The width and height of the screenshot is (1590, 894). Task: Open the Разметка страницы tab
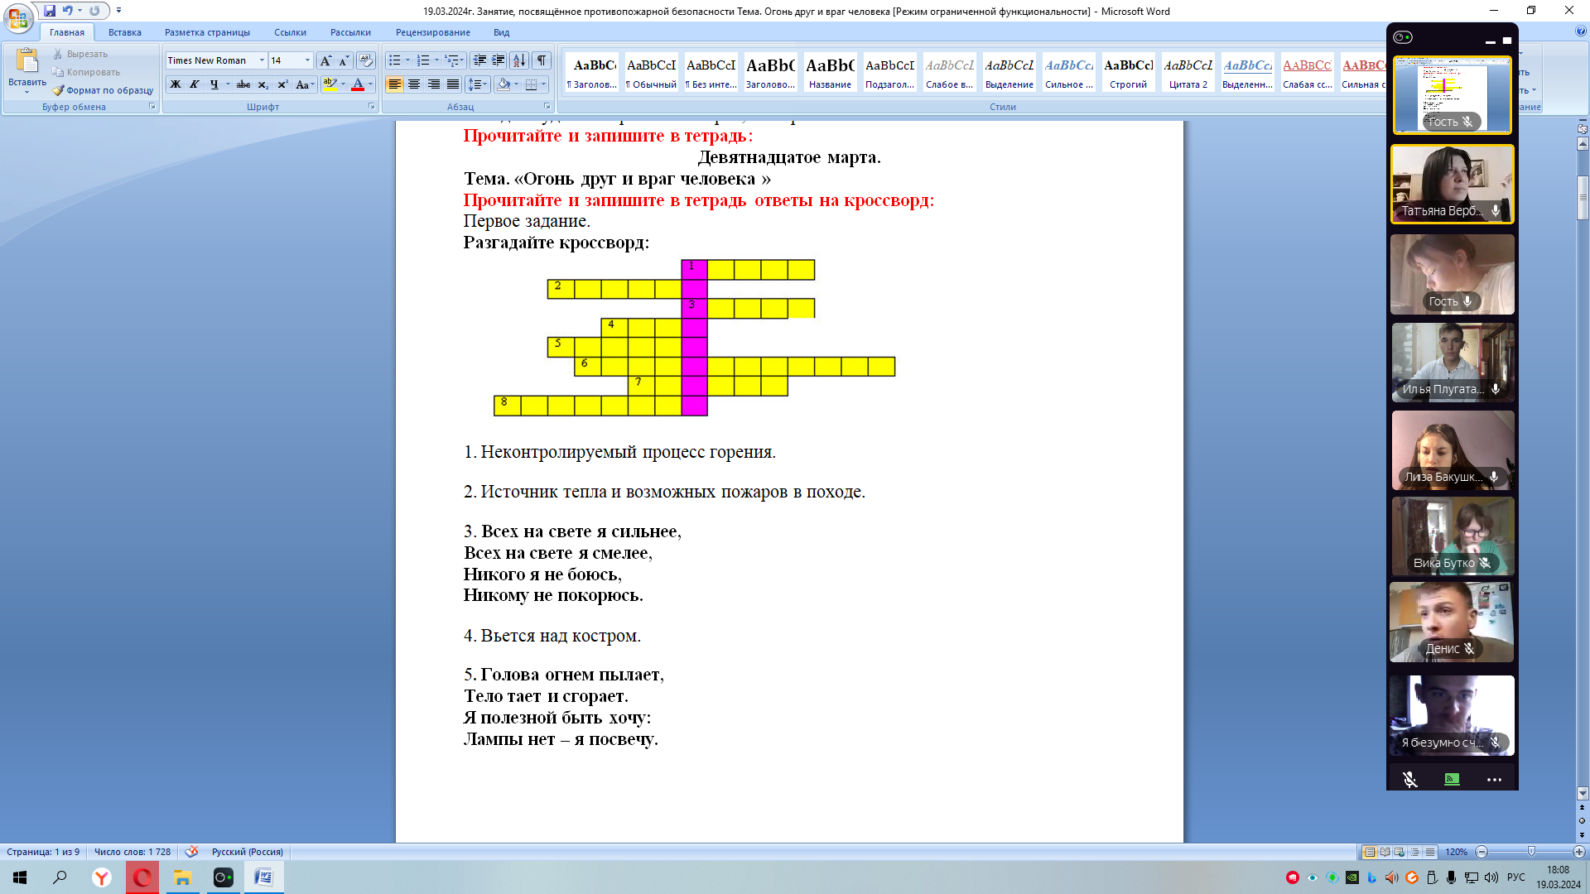pyautogui.click(x=207, y=32)
